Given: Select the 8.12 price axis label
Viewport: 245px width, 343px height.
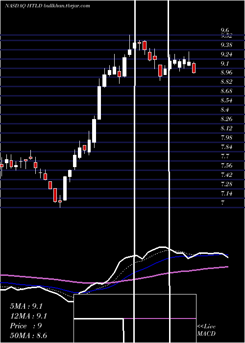Looking at the screenshot, I should click(x=226, y=128).
